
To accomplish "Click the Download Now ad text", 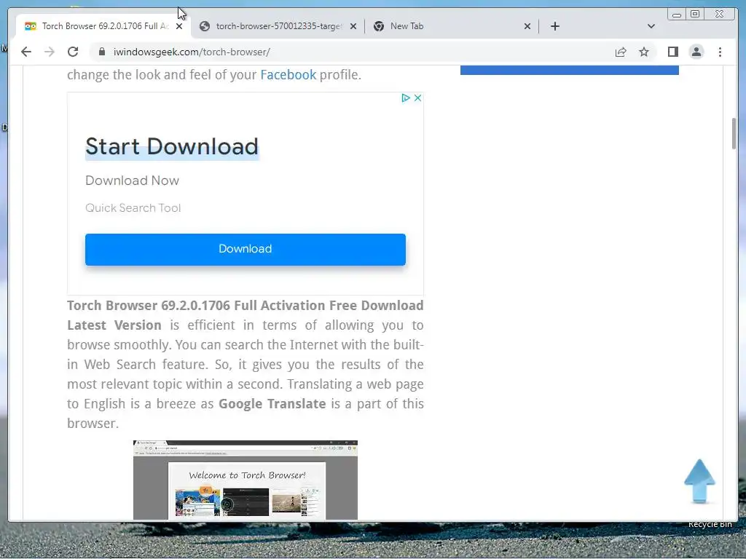I will click(x=133, y=181).
